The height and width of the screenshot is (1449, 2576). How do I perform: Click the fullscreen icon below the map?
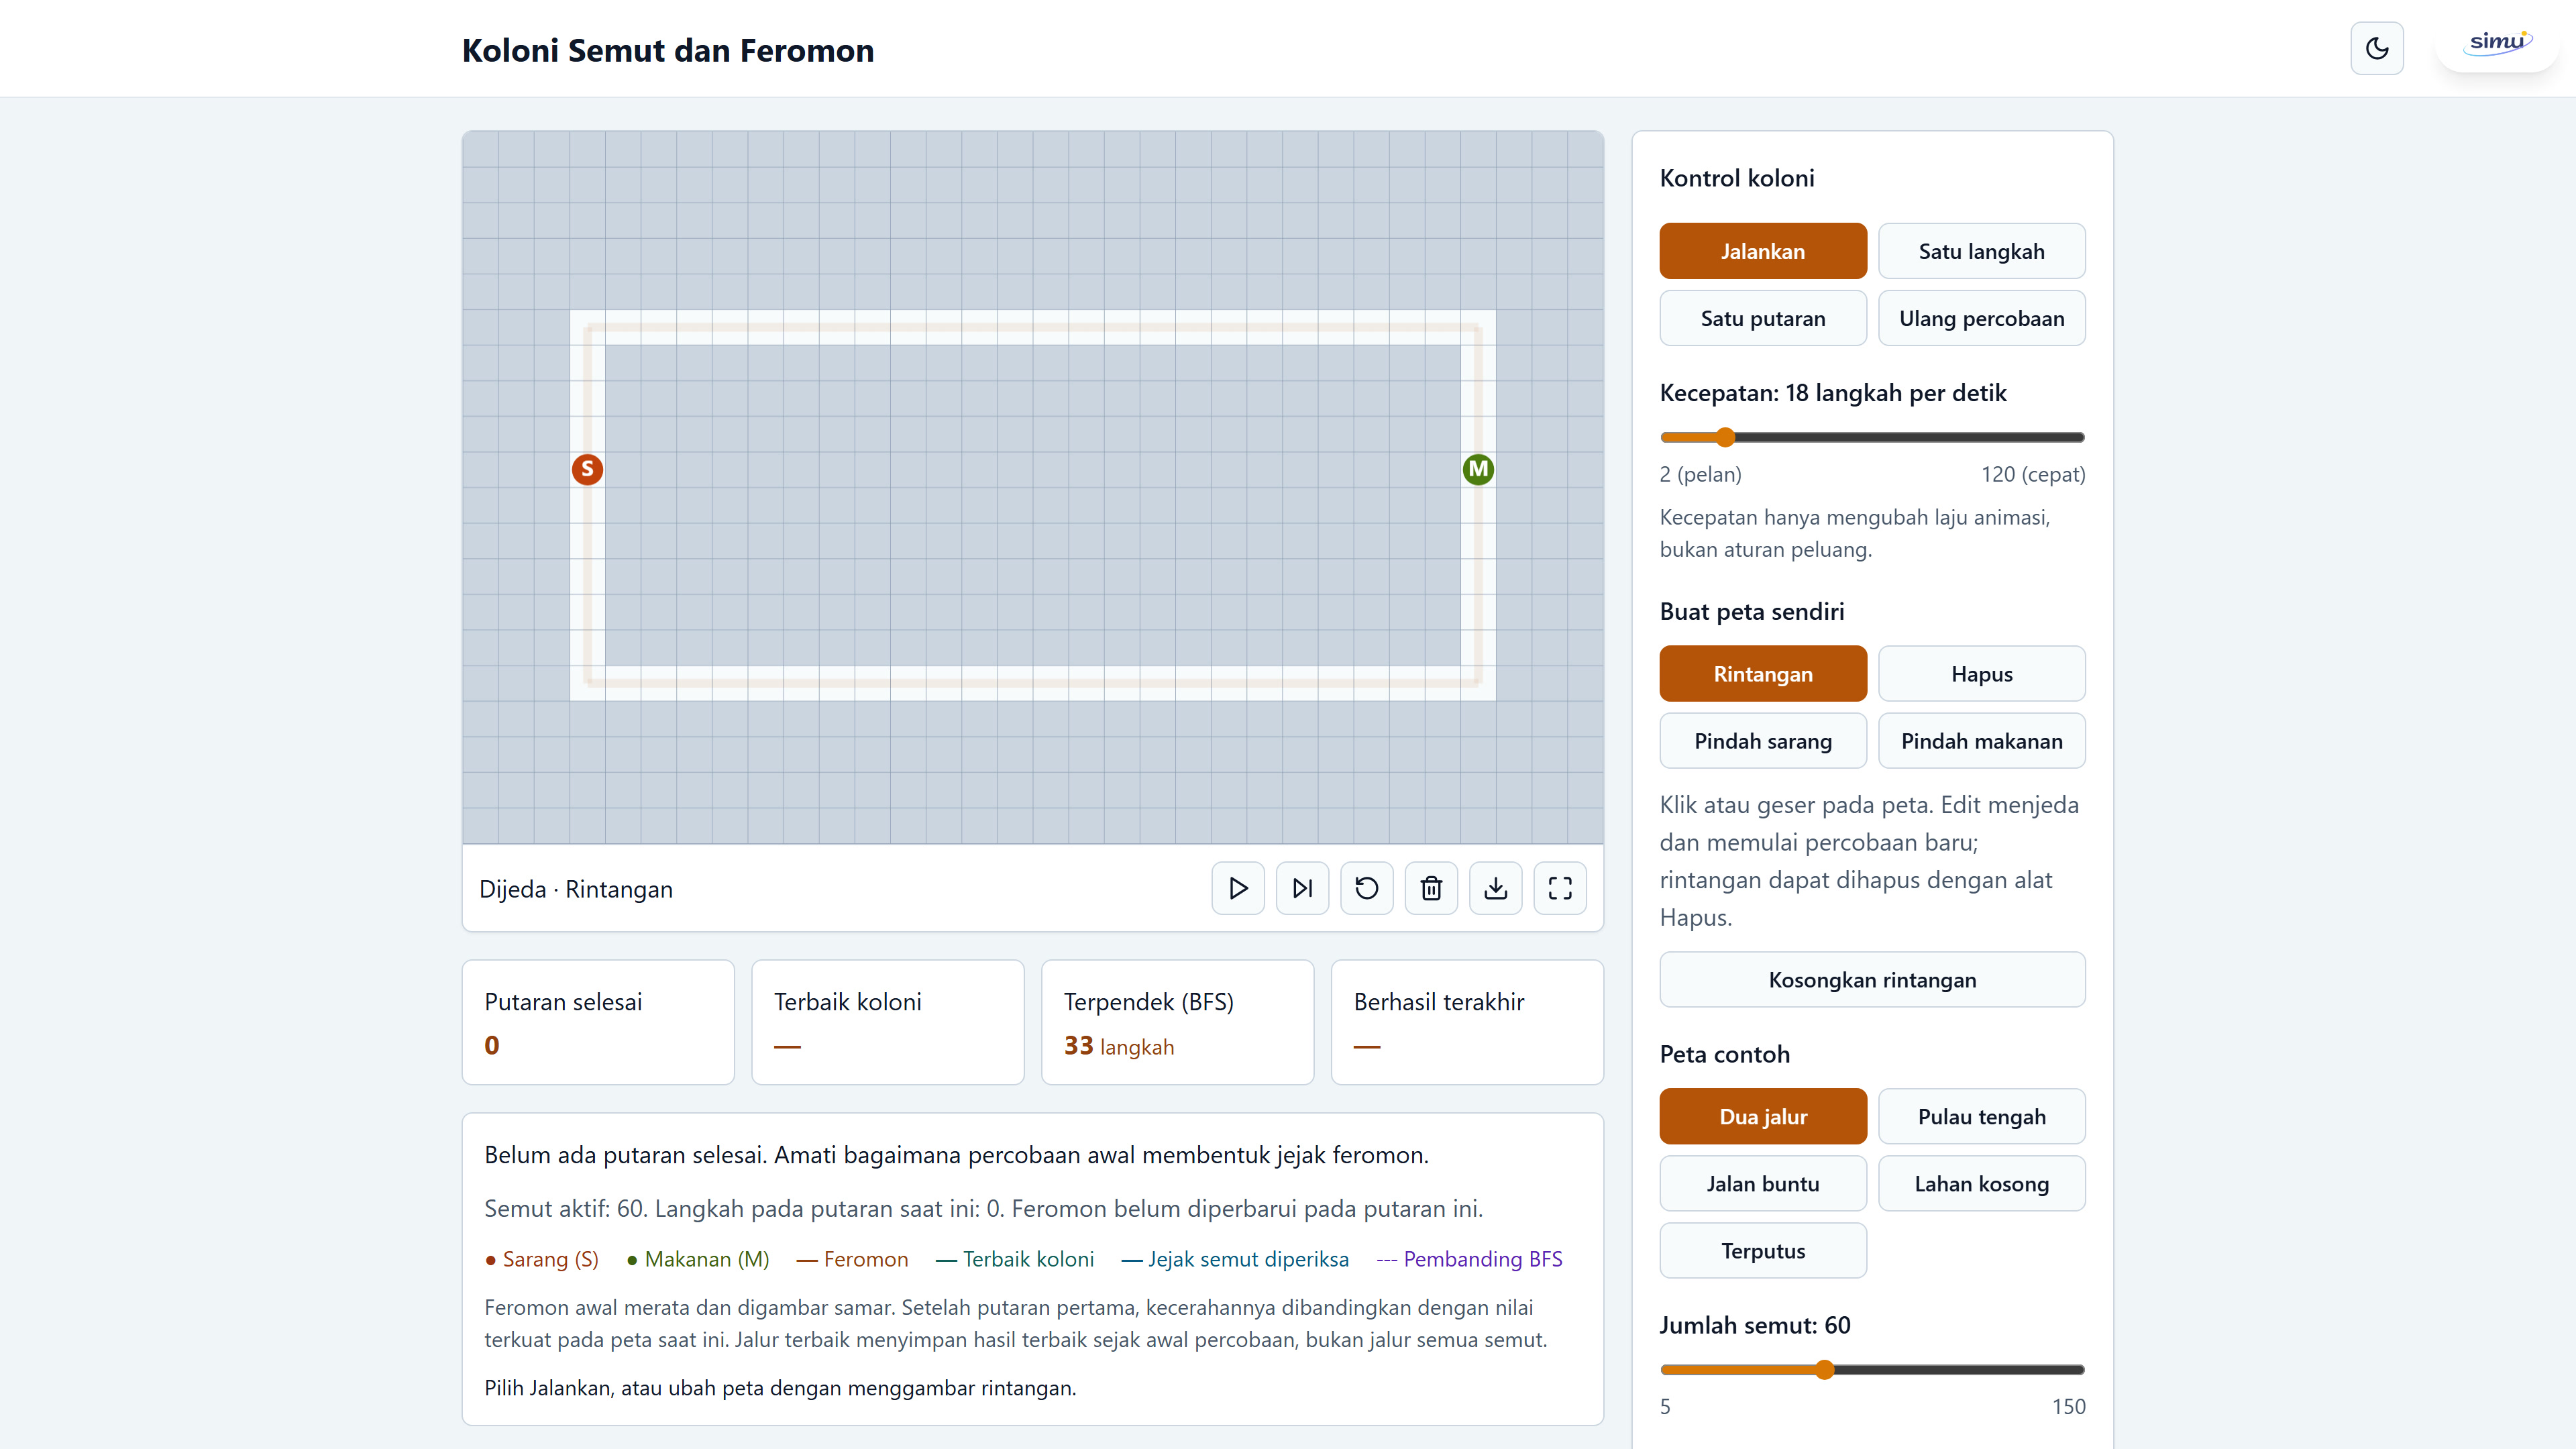[1560, 888]
